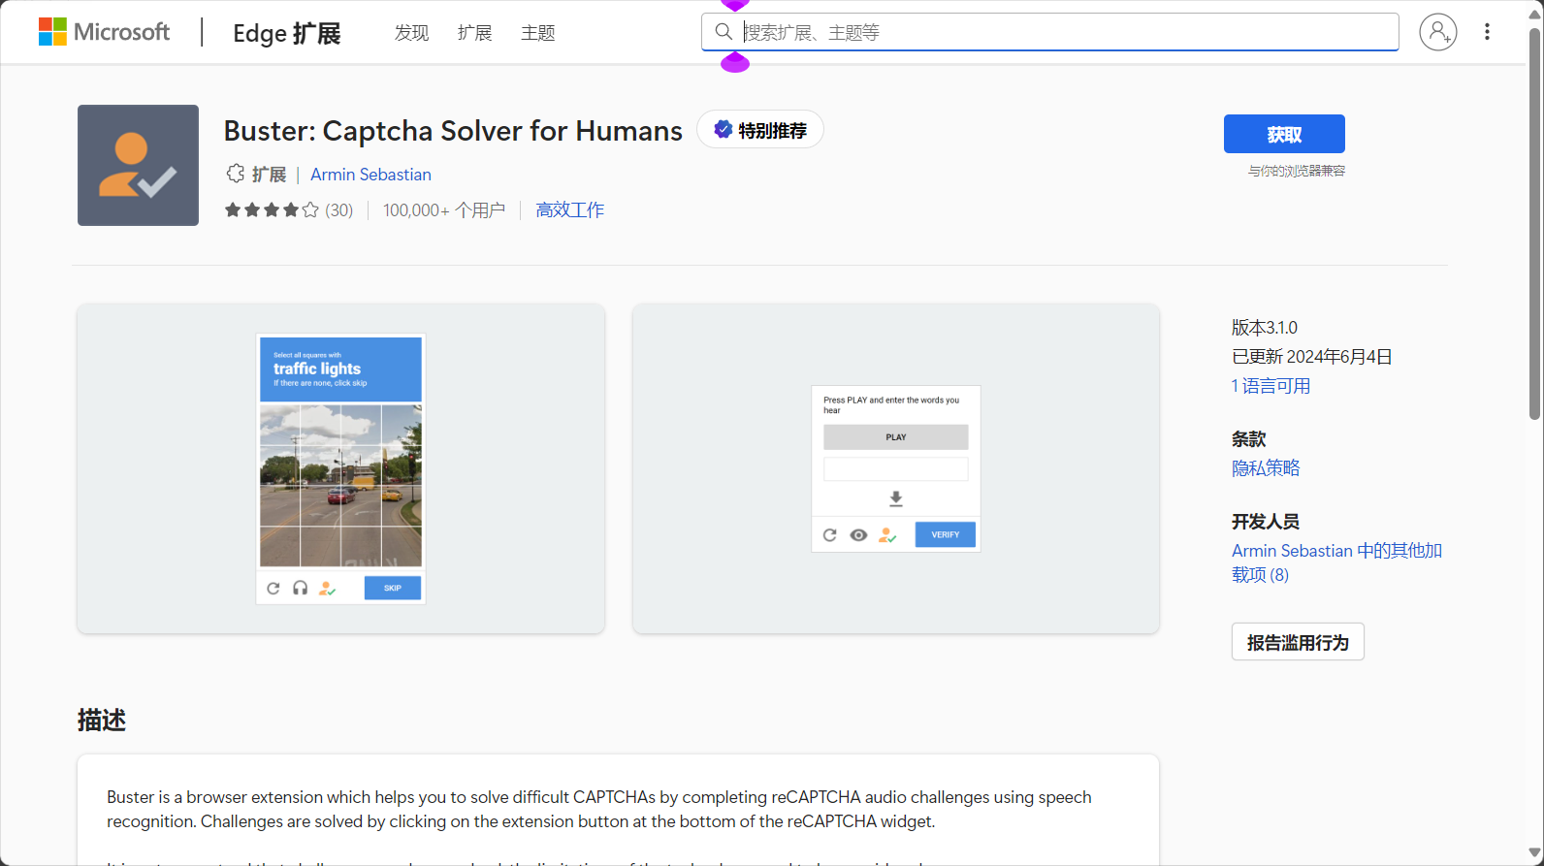The width and height of the screenshot is (1544, 866).
Task: Click the 报告滥用行为 button
Action: pos(1298,642)
